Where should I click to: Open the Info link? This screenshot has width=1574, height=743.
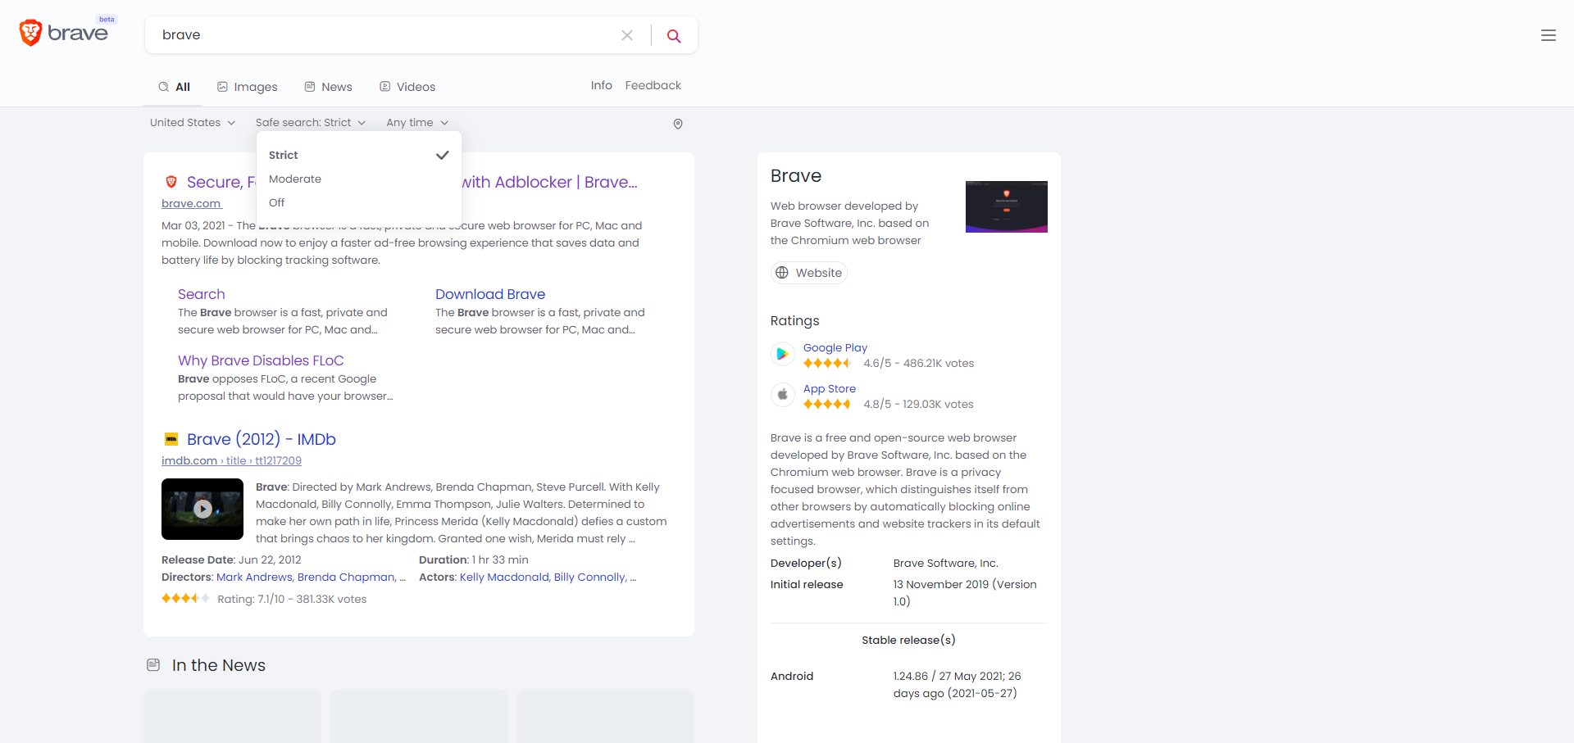602,85
